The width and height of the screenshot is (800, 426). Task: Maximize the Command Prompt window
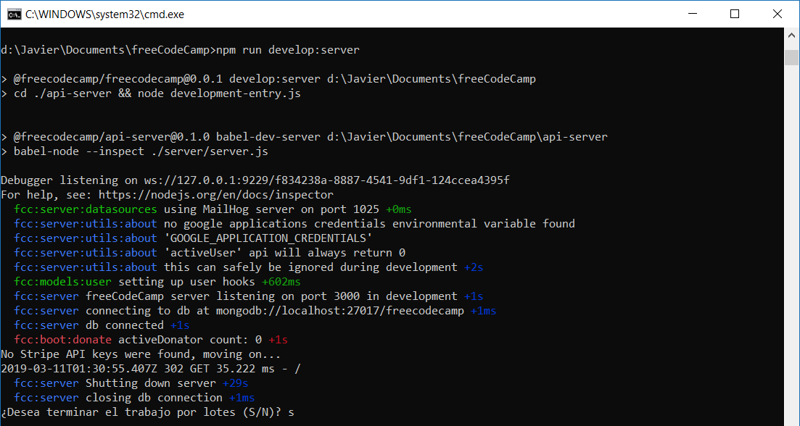[735, 14]
